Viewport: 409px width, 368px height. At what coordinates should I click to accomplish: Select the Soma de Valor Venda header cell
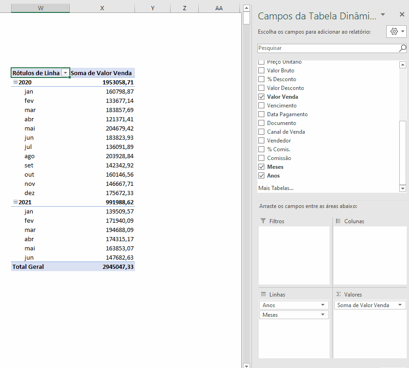point(102,73)
